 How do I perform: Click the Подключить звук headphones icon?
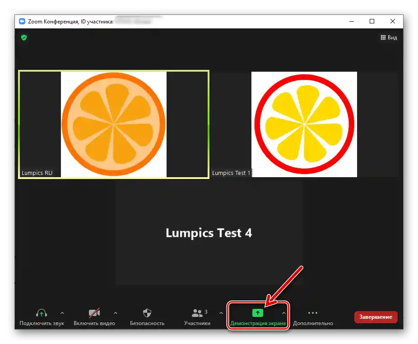[x=42, y=313]
